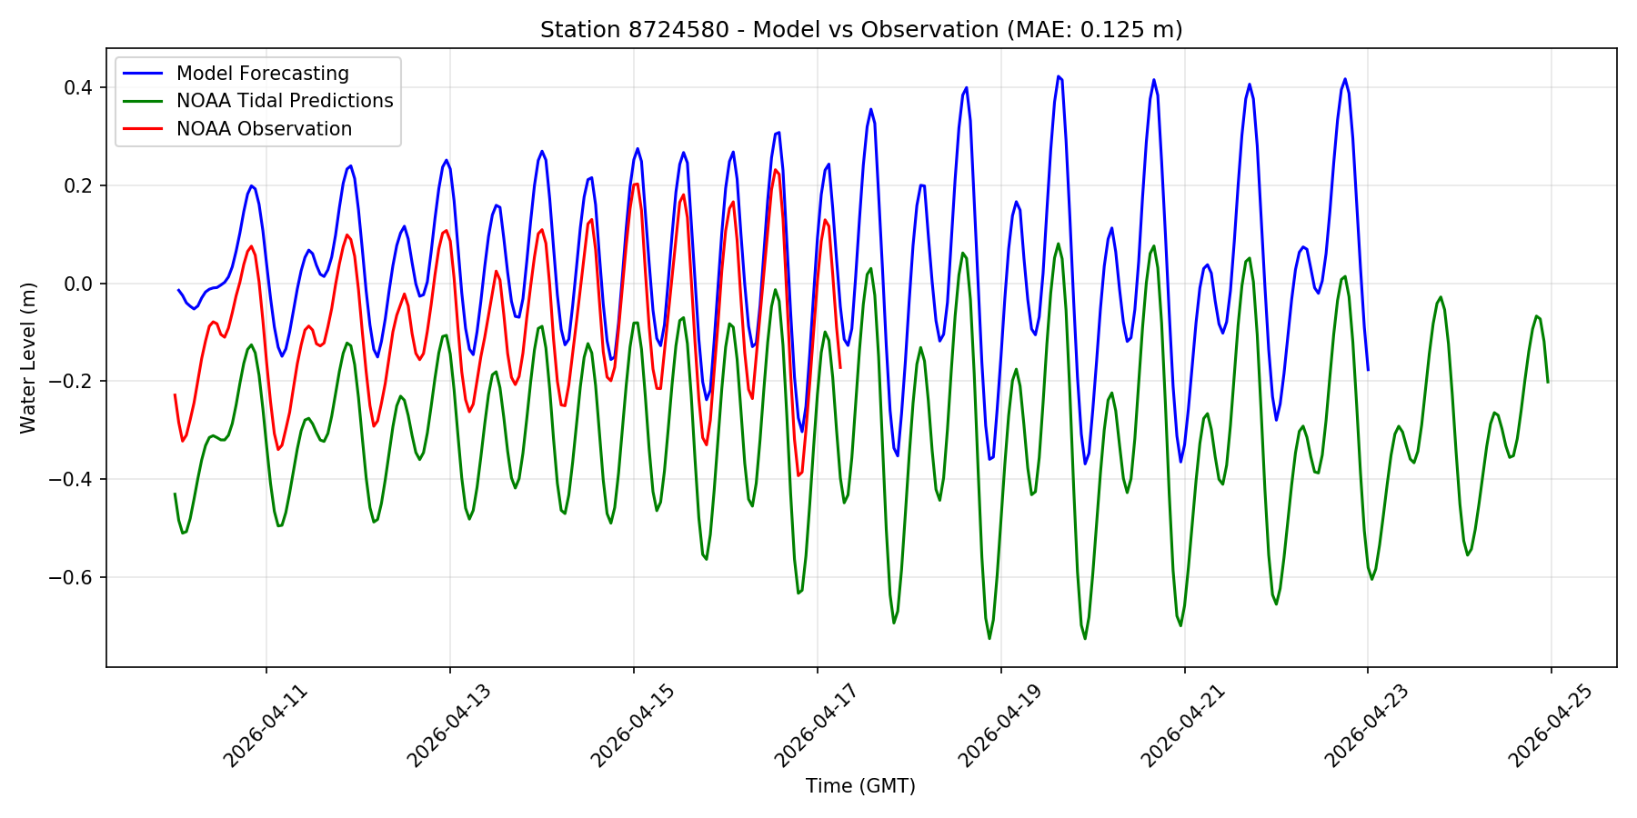Click the green line swatch in the legend
The width and height of the screenshot is (1637, 818).
tap(145, 101)
